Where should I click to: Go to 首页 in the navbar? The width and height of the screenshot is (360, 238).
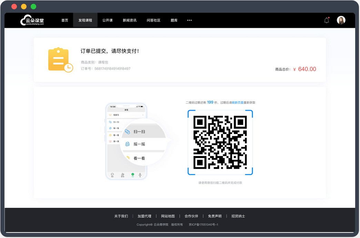tap(65, 20)
